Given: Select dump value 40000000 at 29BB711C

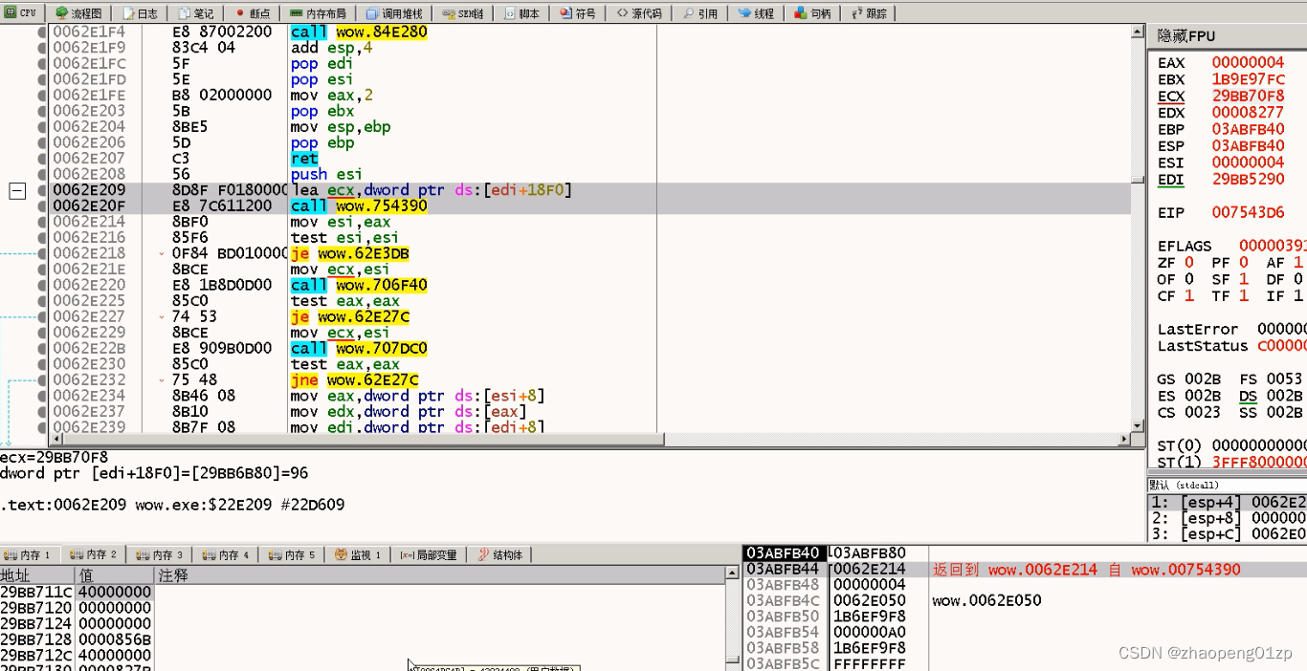Looking at the screenshot, I should pos(115,593).
